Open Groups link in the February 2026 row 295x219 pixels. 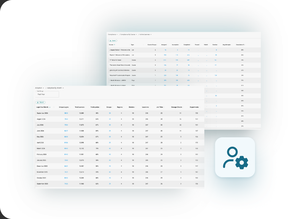110,154
